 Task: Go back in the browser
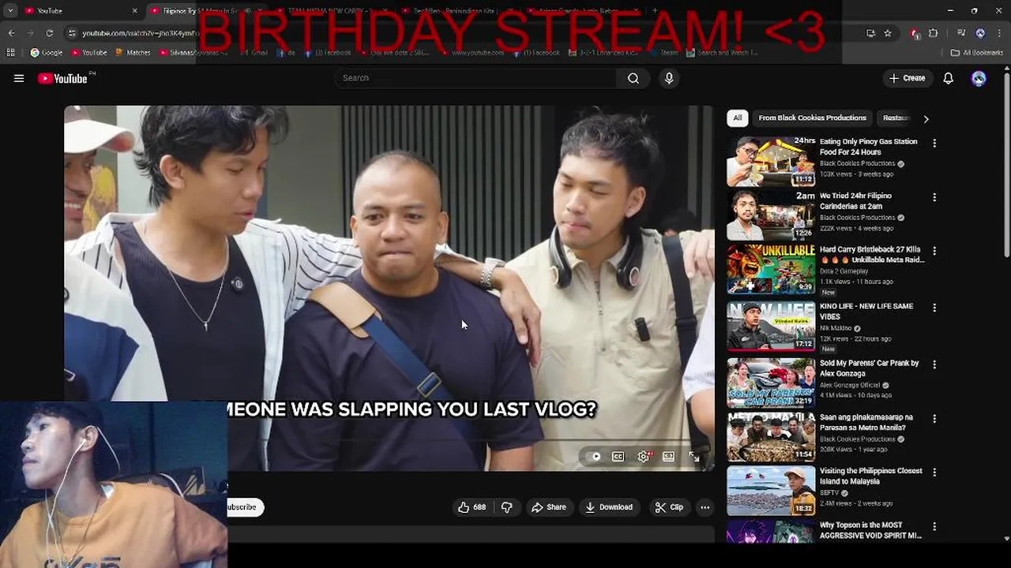pyautogui.click(x=11, y=33)
